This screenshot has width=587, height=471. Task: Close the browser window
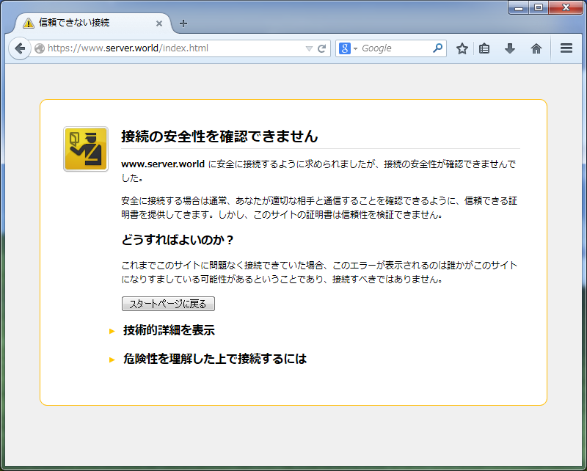[x=566, y=7]
